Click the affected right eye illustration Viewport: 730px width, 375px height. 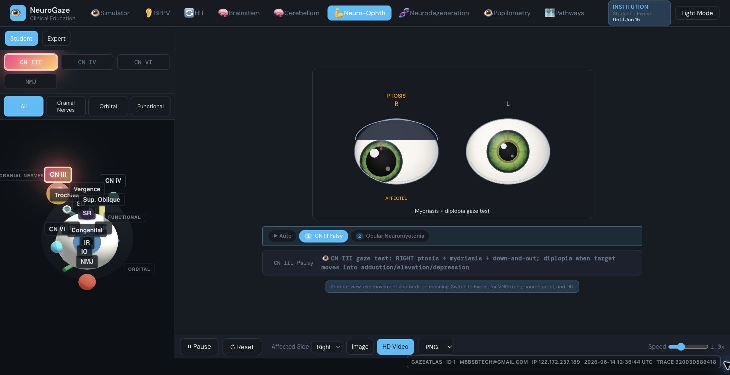(x=396, y=152)
